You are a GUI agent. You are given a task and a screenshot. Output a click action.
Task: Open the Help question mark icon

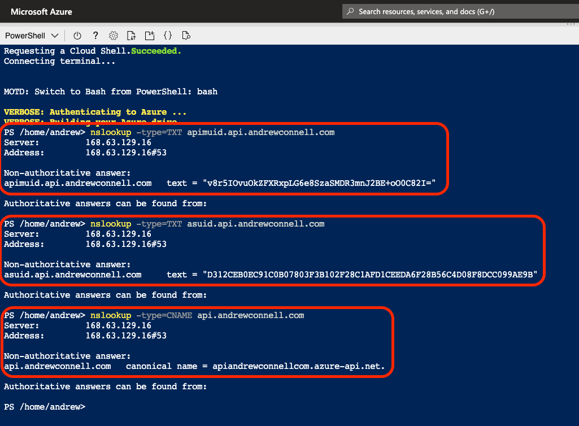(x=95, y=36)
